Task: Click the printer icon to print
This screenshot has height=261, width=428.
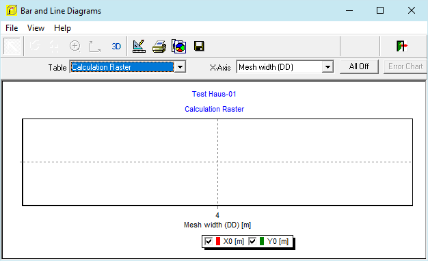Action: [159, 46]
